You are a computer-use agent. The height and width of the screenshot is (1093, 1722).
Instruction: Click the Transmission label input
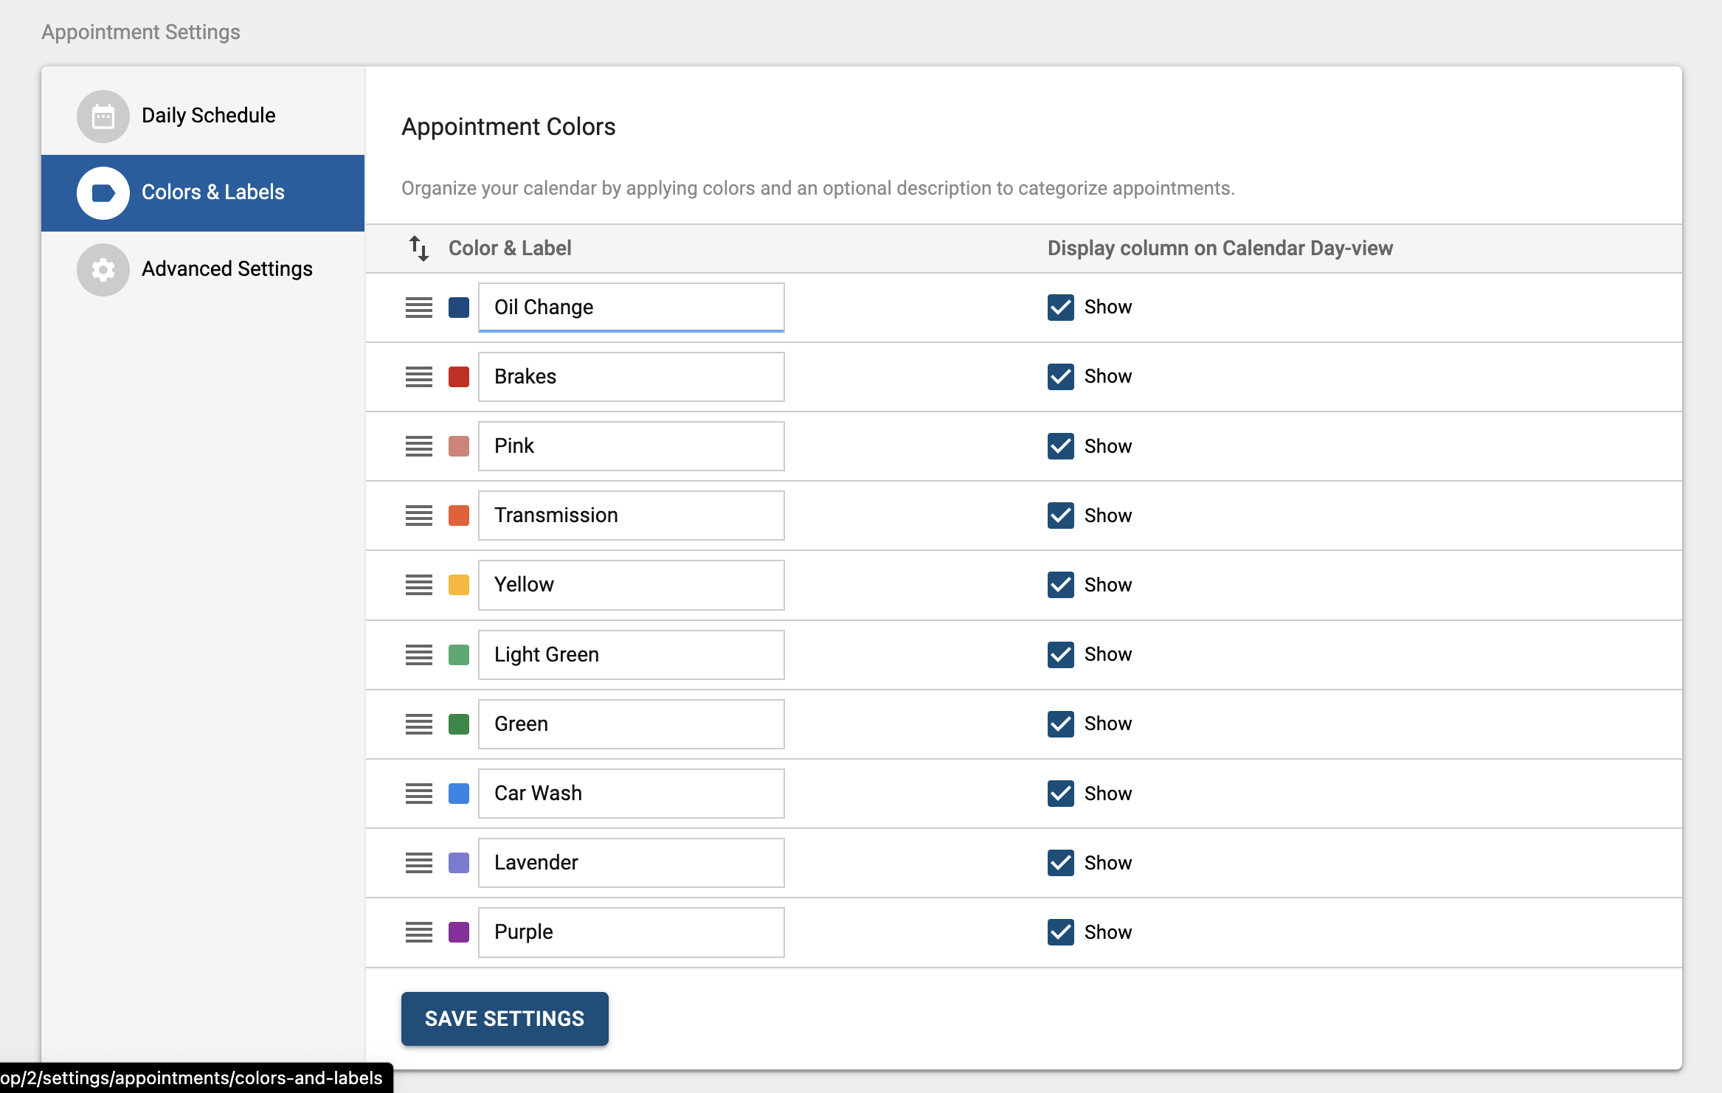click(x=632, y=516)
